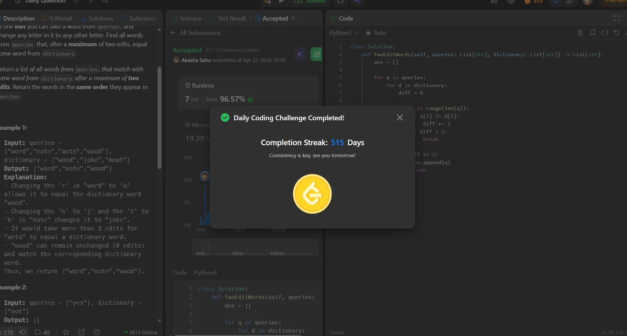Click the 7 ms runtime value
Image resolution: width=627 pixels, height=336 pixels.
tap(192, 99)
